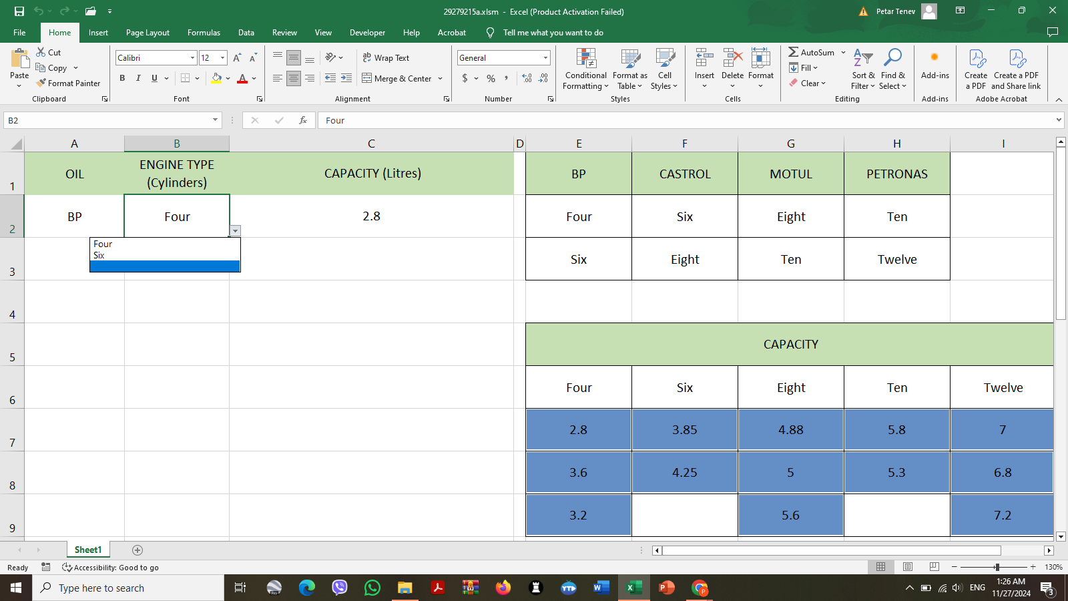Open Font dialog launcher

click(260, 99)
